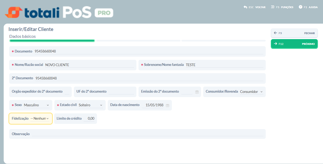Click the Voltar link in the header
Viewport: 323px width, 164px height.
(x=260, y=7)
